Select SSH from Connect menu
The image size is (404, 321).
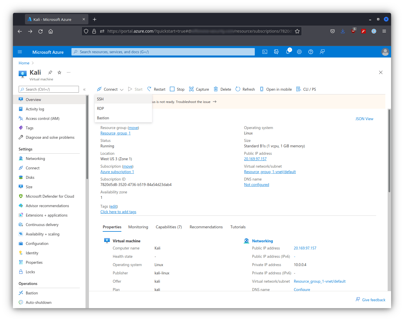click(100, 99)
